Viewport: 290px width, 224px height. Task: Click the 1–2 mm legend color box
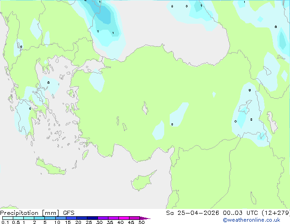point(29,218)
